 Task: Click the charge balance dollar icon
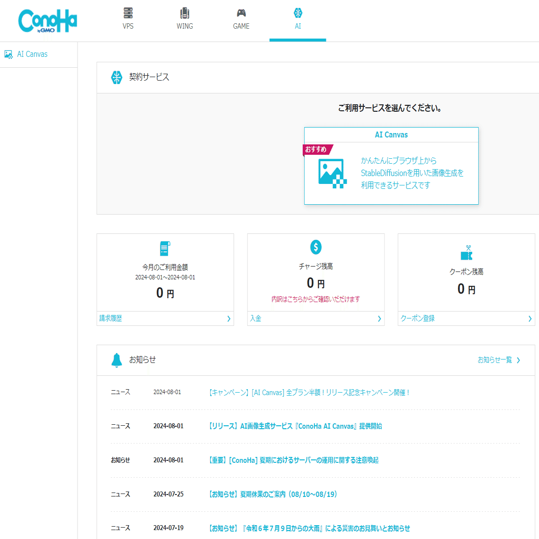pyautogui.click(x=315, y=247)
